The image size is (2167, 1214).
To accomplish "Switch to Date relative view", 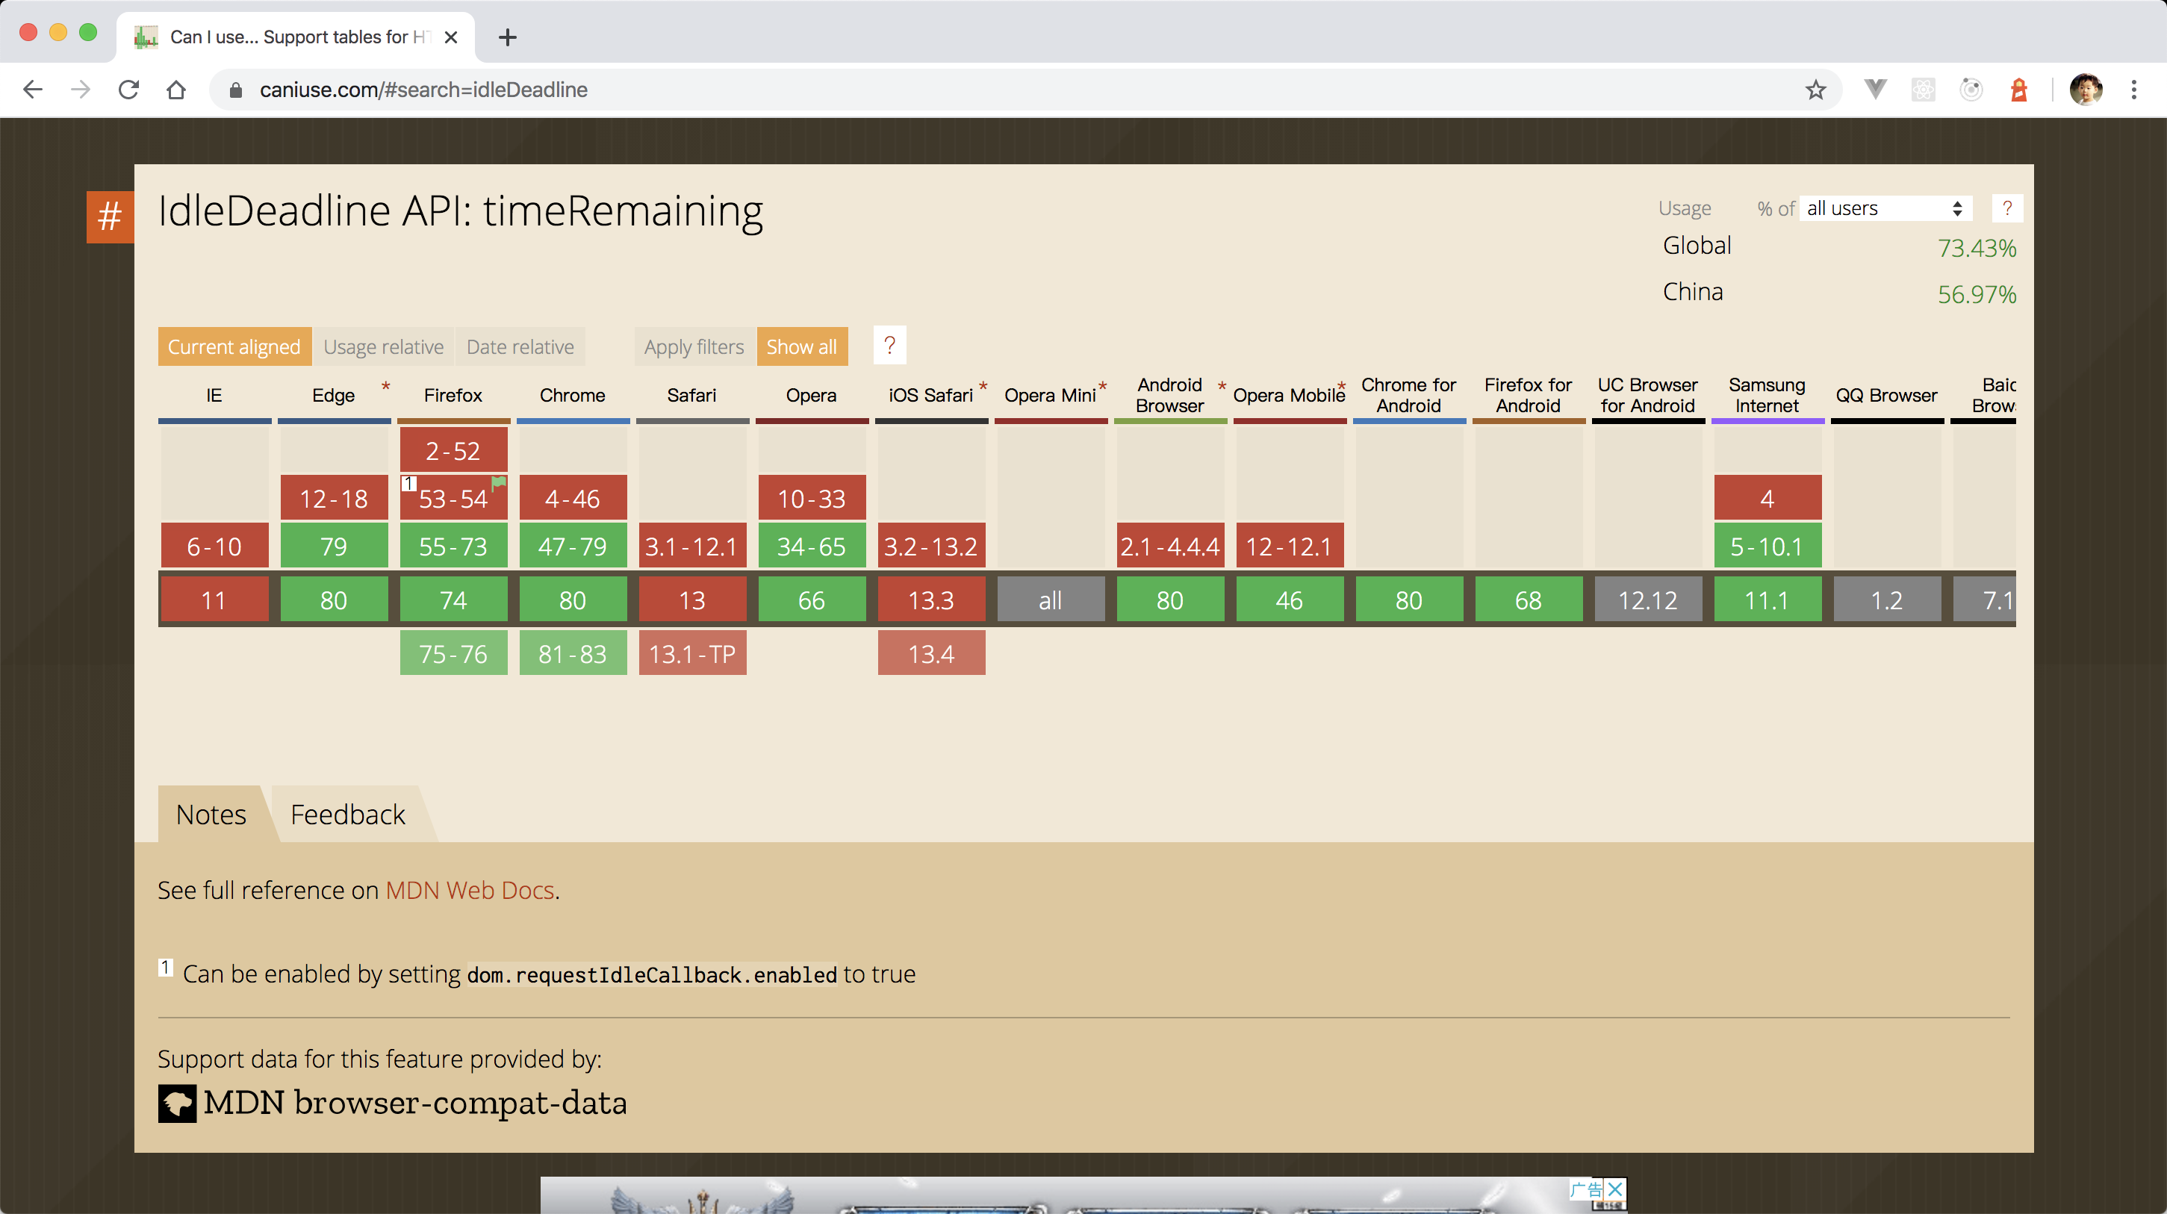I will tap(520, 346).
